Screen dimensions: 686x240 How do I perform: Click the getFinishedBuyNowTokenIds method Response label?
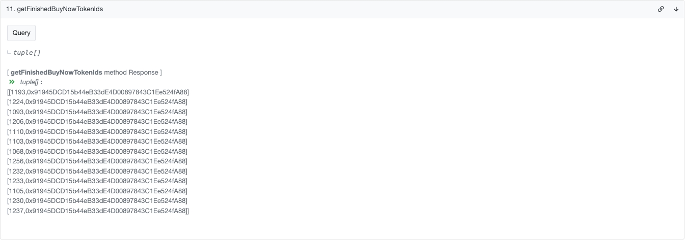pyautogui.click(x=85, y=73)
